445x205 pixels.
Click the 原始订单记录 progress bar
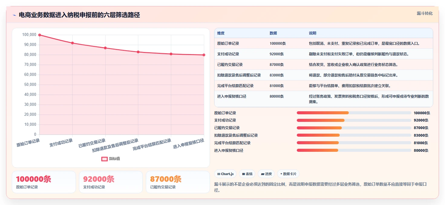coord(354,113)
